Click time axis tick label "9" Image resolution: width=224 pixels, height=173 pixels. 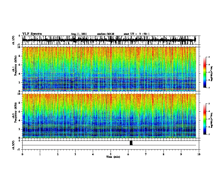(x=181, y=154)
